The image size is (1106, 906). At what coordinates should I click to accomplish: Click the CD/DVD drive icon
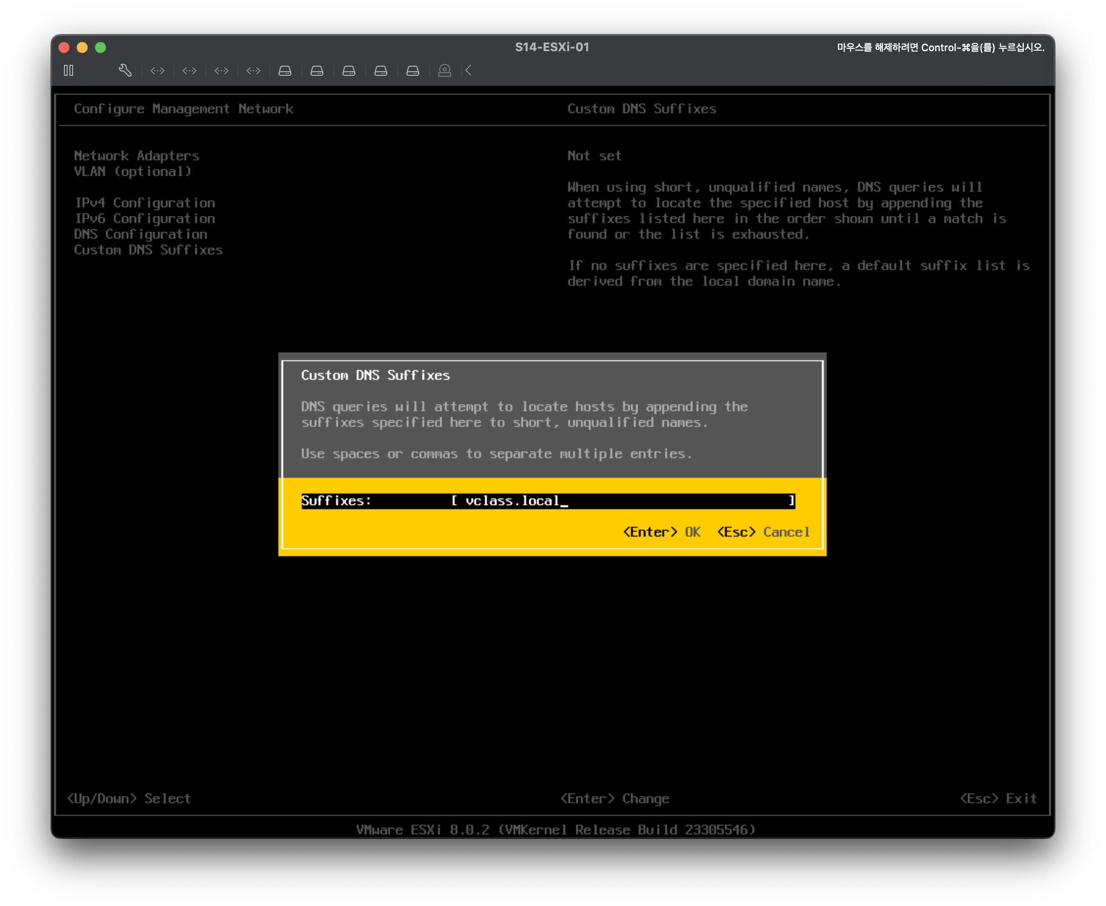[x=445, y=70]
